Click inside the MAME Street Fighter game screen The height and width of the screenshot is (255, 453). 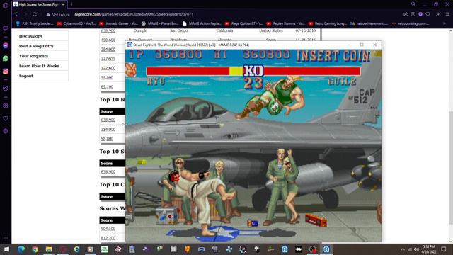(x=253, y=145)
